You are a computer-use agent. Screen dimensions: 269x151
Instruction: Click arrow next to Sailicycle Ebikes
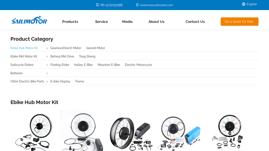click(x=47, y=65)
